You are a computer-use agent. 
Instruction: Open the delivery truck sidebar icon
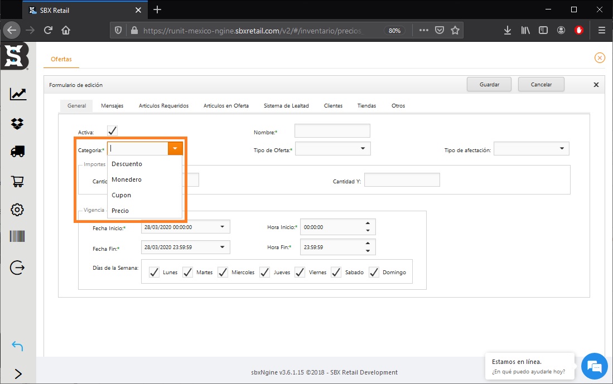coord(18,152)
